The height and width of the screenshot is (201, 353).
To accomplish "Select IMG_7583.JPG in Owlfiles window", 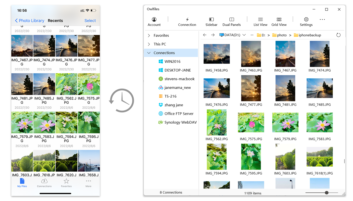I will pyautogui.click(x=319, y=122).
